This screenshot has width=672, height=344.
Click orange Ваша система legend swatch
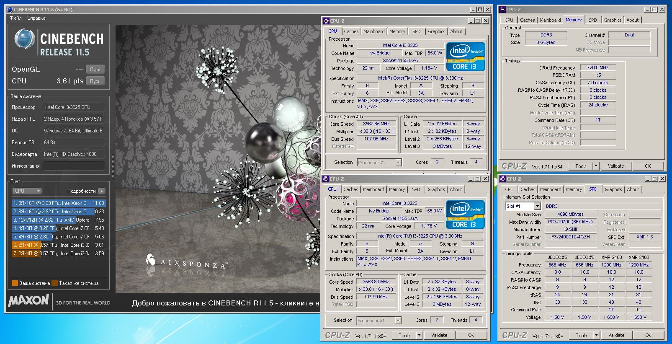point(15,283)
